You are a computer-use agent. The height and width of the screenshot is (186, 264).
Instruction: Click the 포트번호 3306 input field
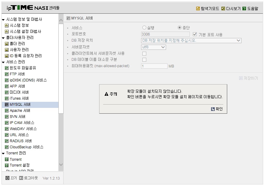(165, 34)
